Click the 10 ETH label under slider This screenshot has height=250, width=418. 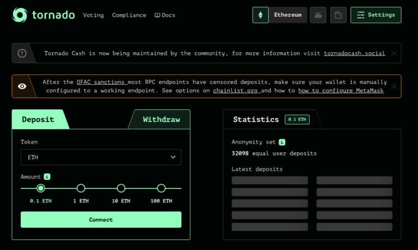point(121,201)
